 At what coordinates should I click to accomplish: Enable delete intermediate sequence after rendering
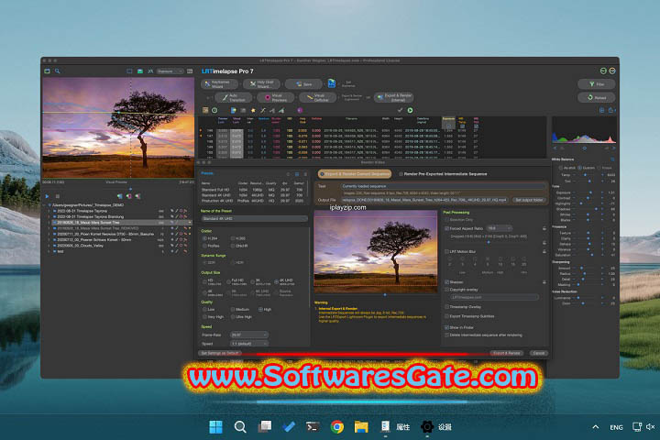coord(446,335)
